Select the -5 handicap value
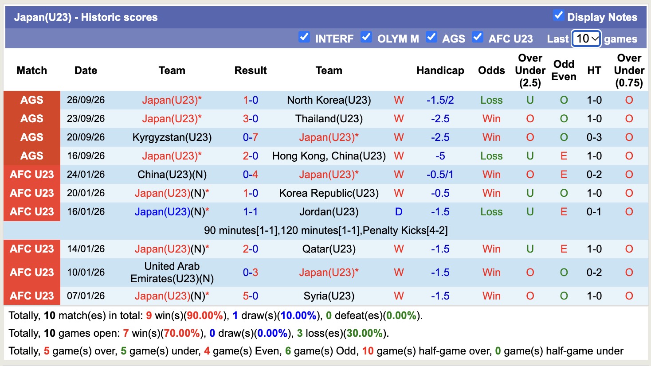 coord(440,156)
